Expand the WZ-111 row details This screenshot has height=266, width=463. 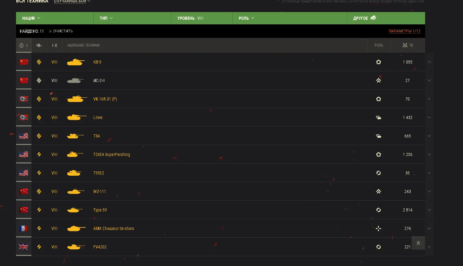(429, 191)
